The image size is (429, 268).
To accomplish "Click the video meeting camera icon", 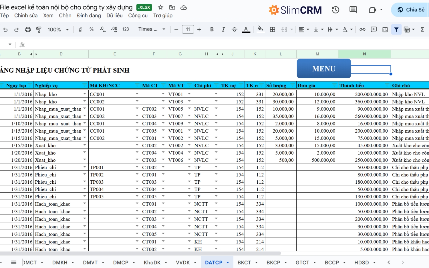I will pyautogui.click(x=372, y=10).
